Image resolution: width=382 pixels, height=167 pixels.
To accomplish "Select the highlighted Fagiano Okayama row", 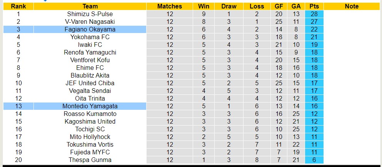I will (x=90, y=29).
